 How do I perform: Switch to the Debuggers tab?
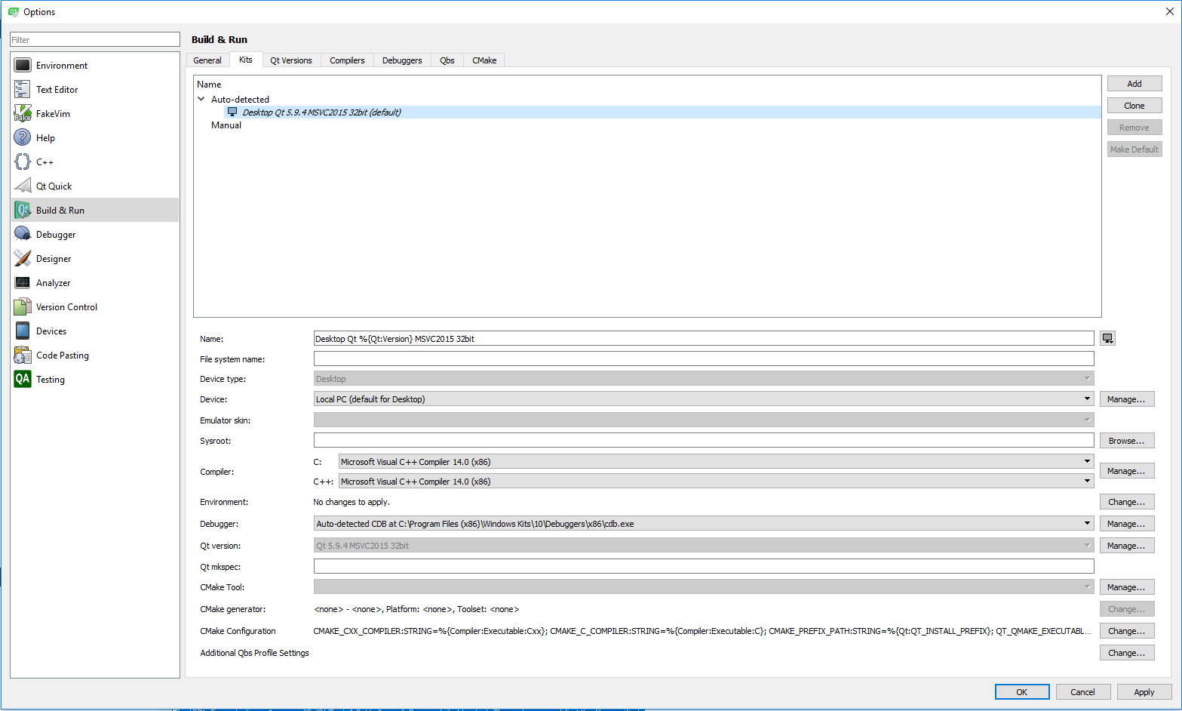[402, 60]
